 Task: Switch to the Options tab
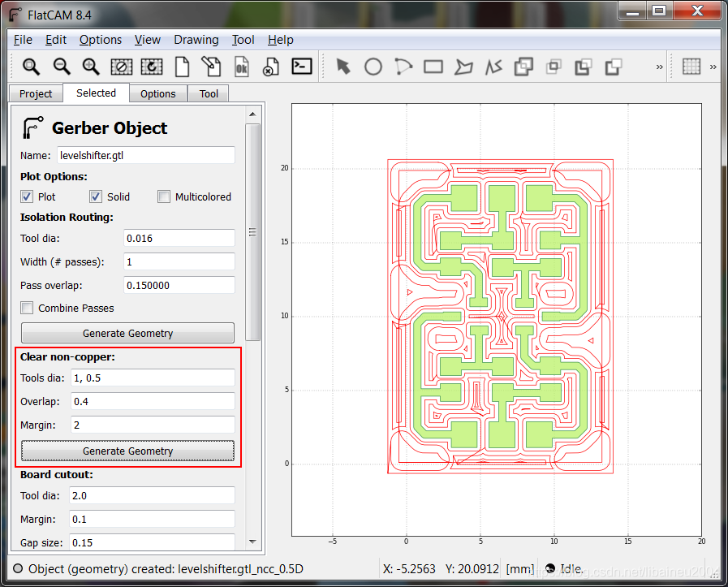click(158, 94)
